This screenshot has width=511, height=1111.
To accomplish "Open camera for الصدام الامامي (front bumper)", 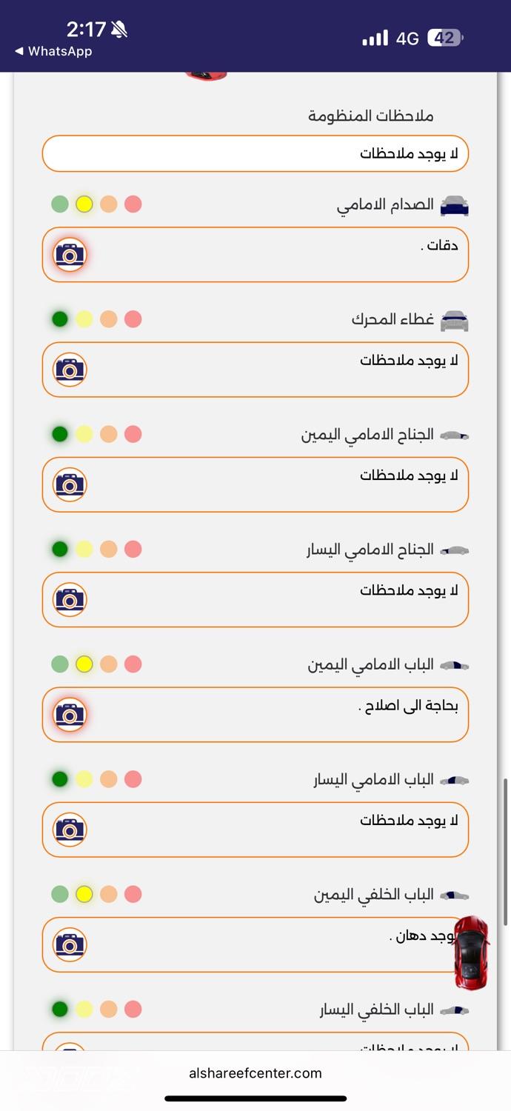I will tap(70, 255).
